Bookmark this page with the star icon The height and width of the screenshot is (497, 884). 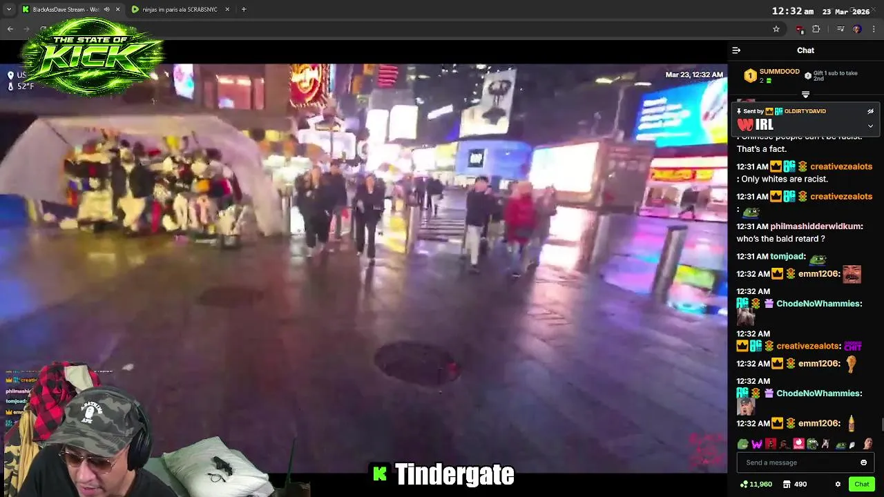[x=776, y=29]
